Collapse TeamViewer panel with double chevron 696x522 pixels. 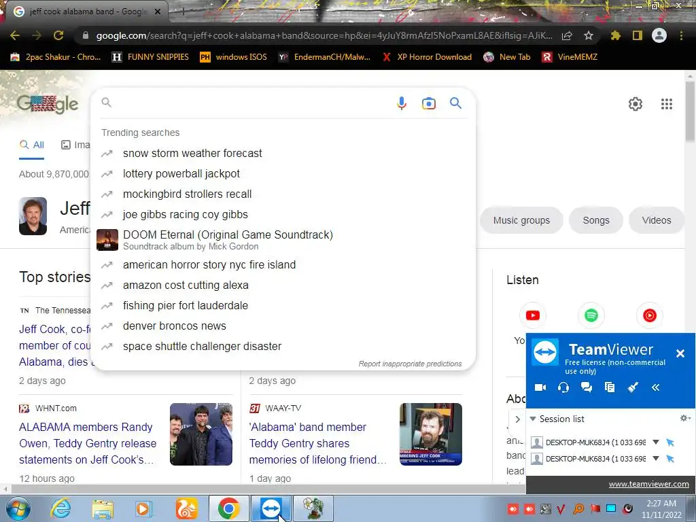656,387
